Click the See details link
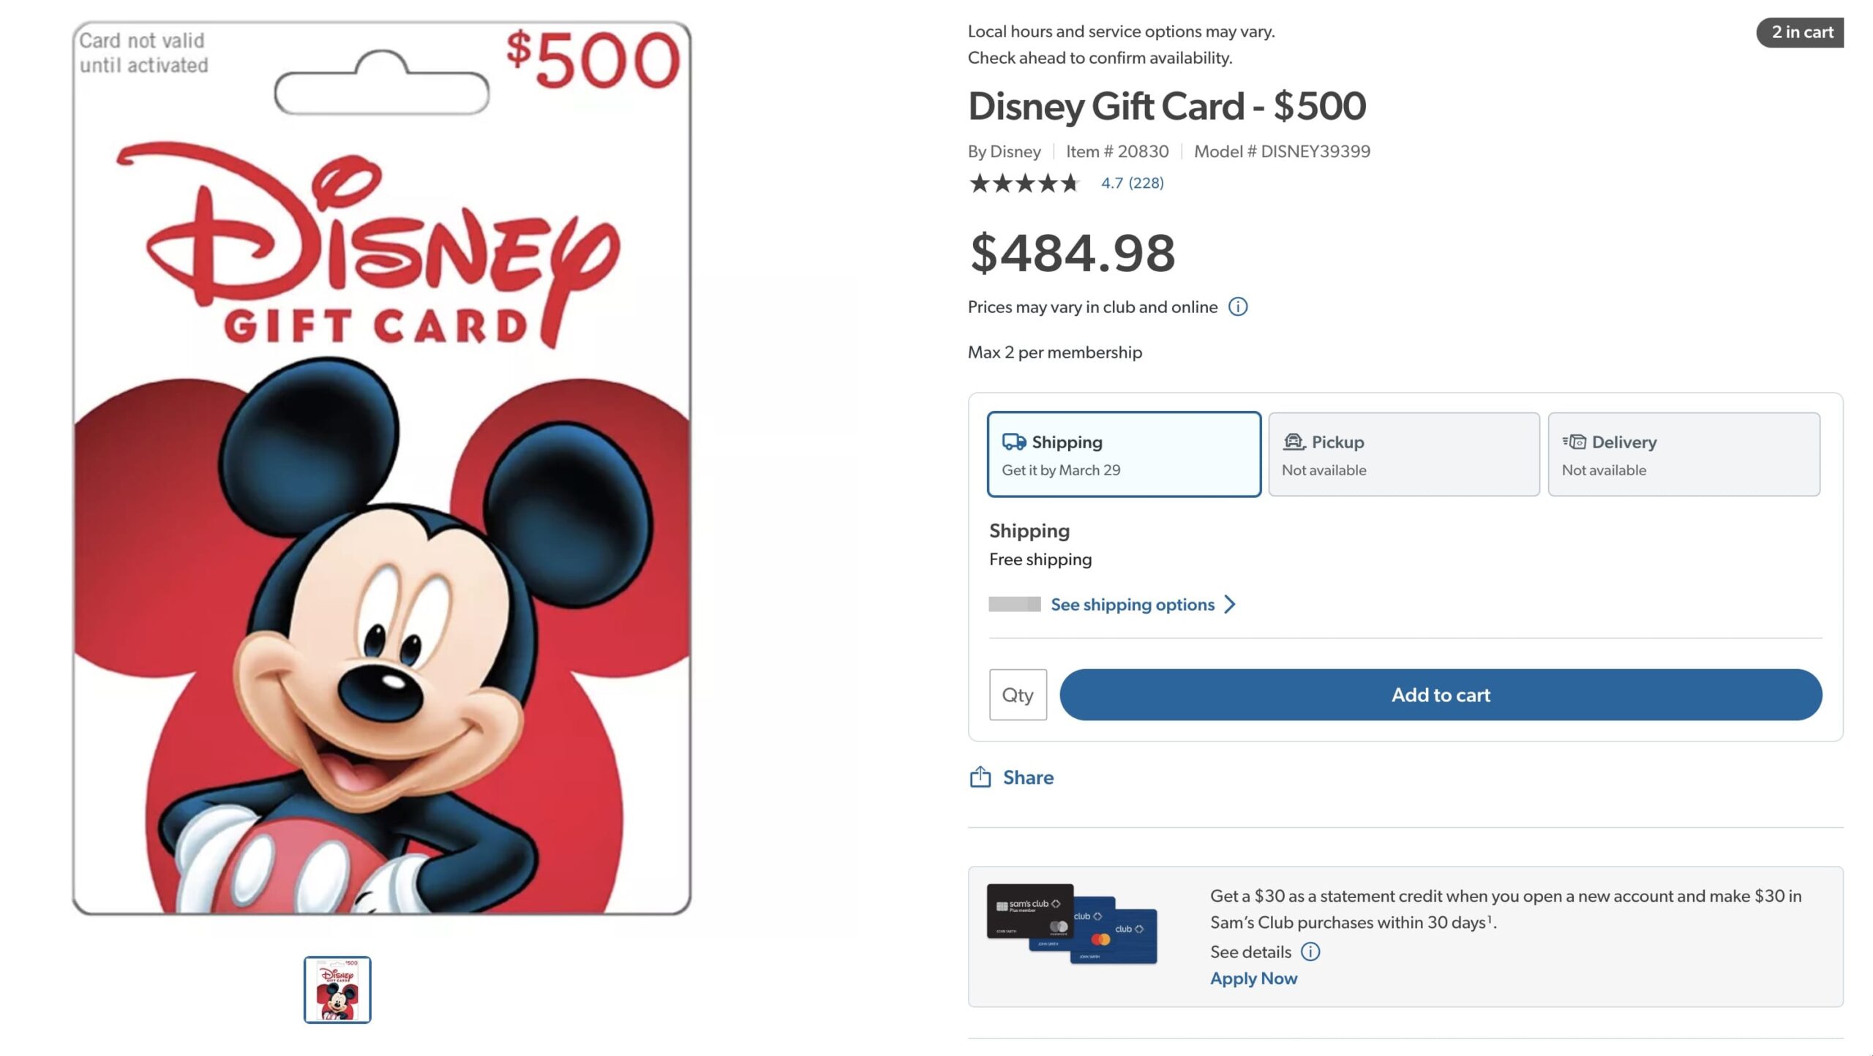This screenshot has width=1873, height=1056. click(1251, 951)
